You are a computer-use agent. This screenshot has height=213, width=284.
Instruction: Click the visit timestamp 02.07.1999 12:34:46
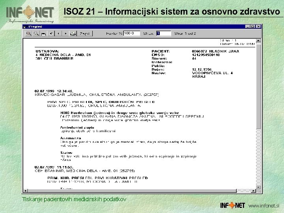(54, 91)
